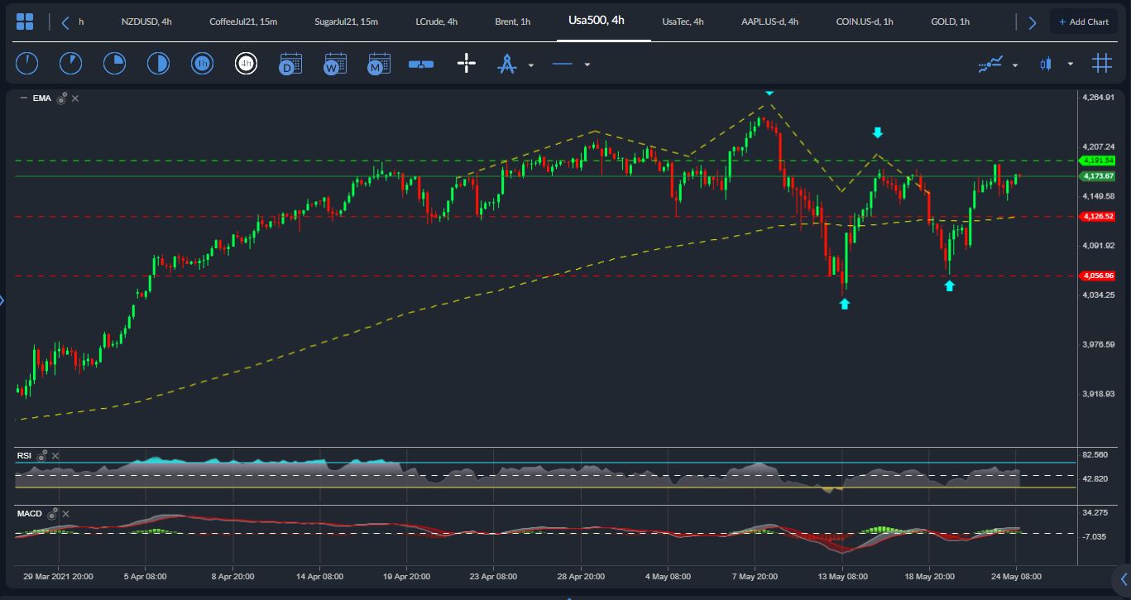
Task: Select the 4h timeframe option
Action: (246, 64)
